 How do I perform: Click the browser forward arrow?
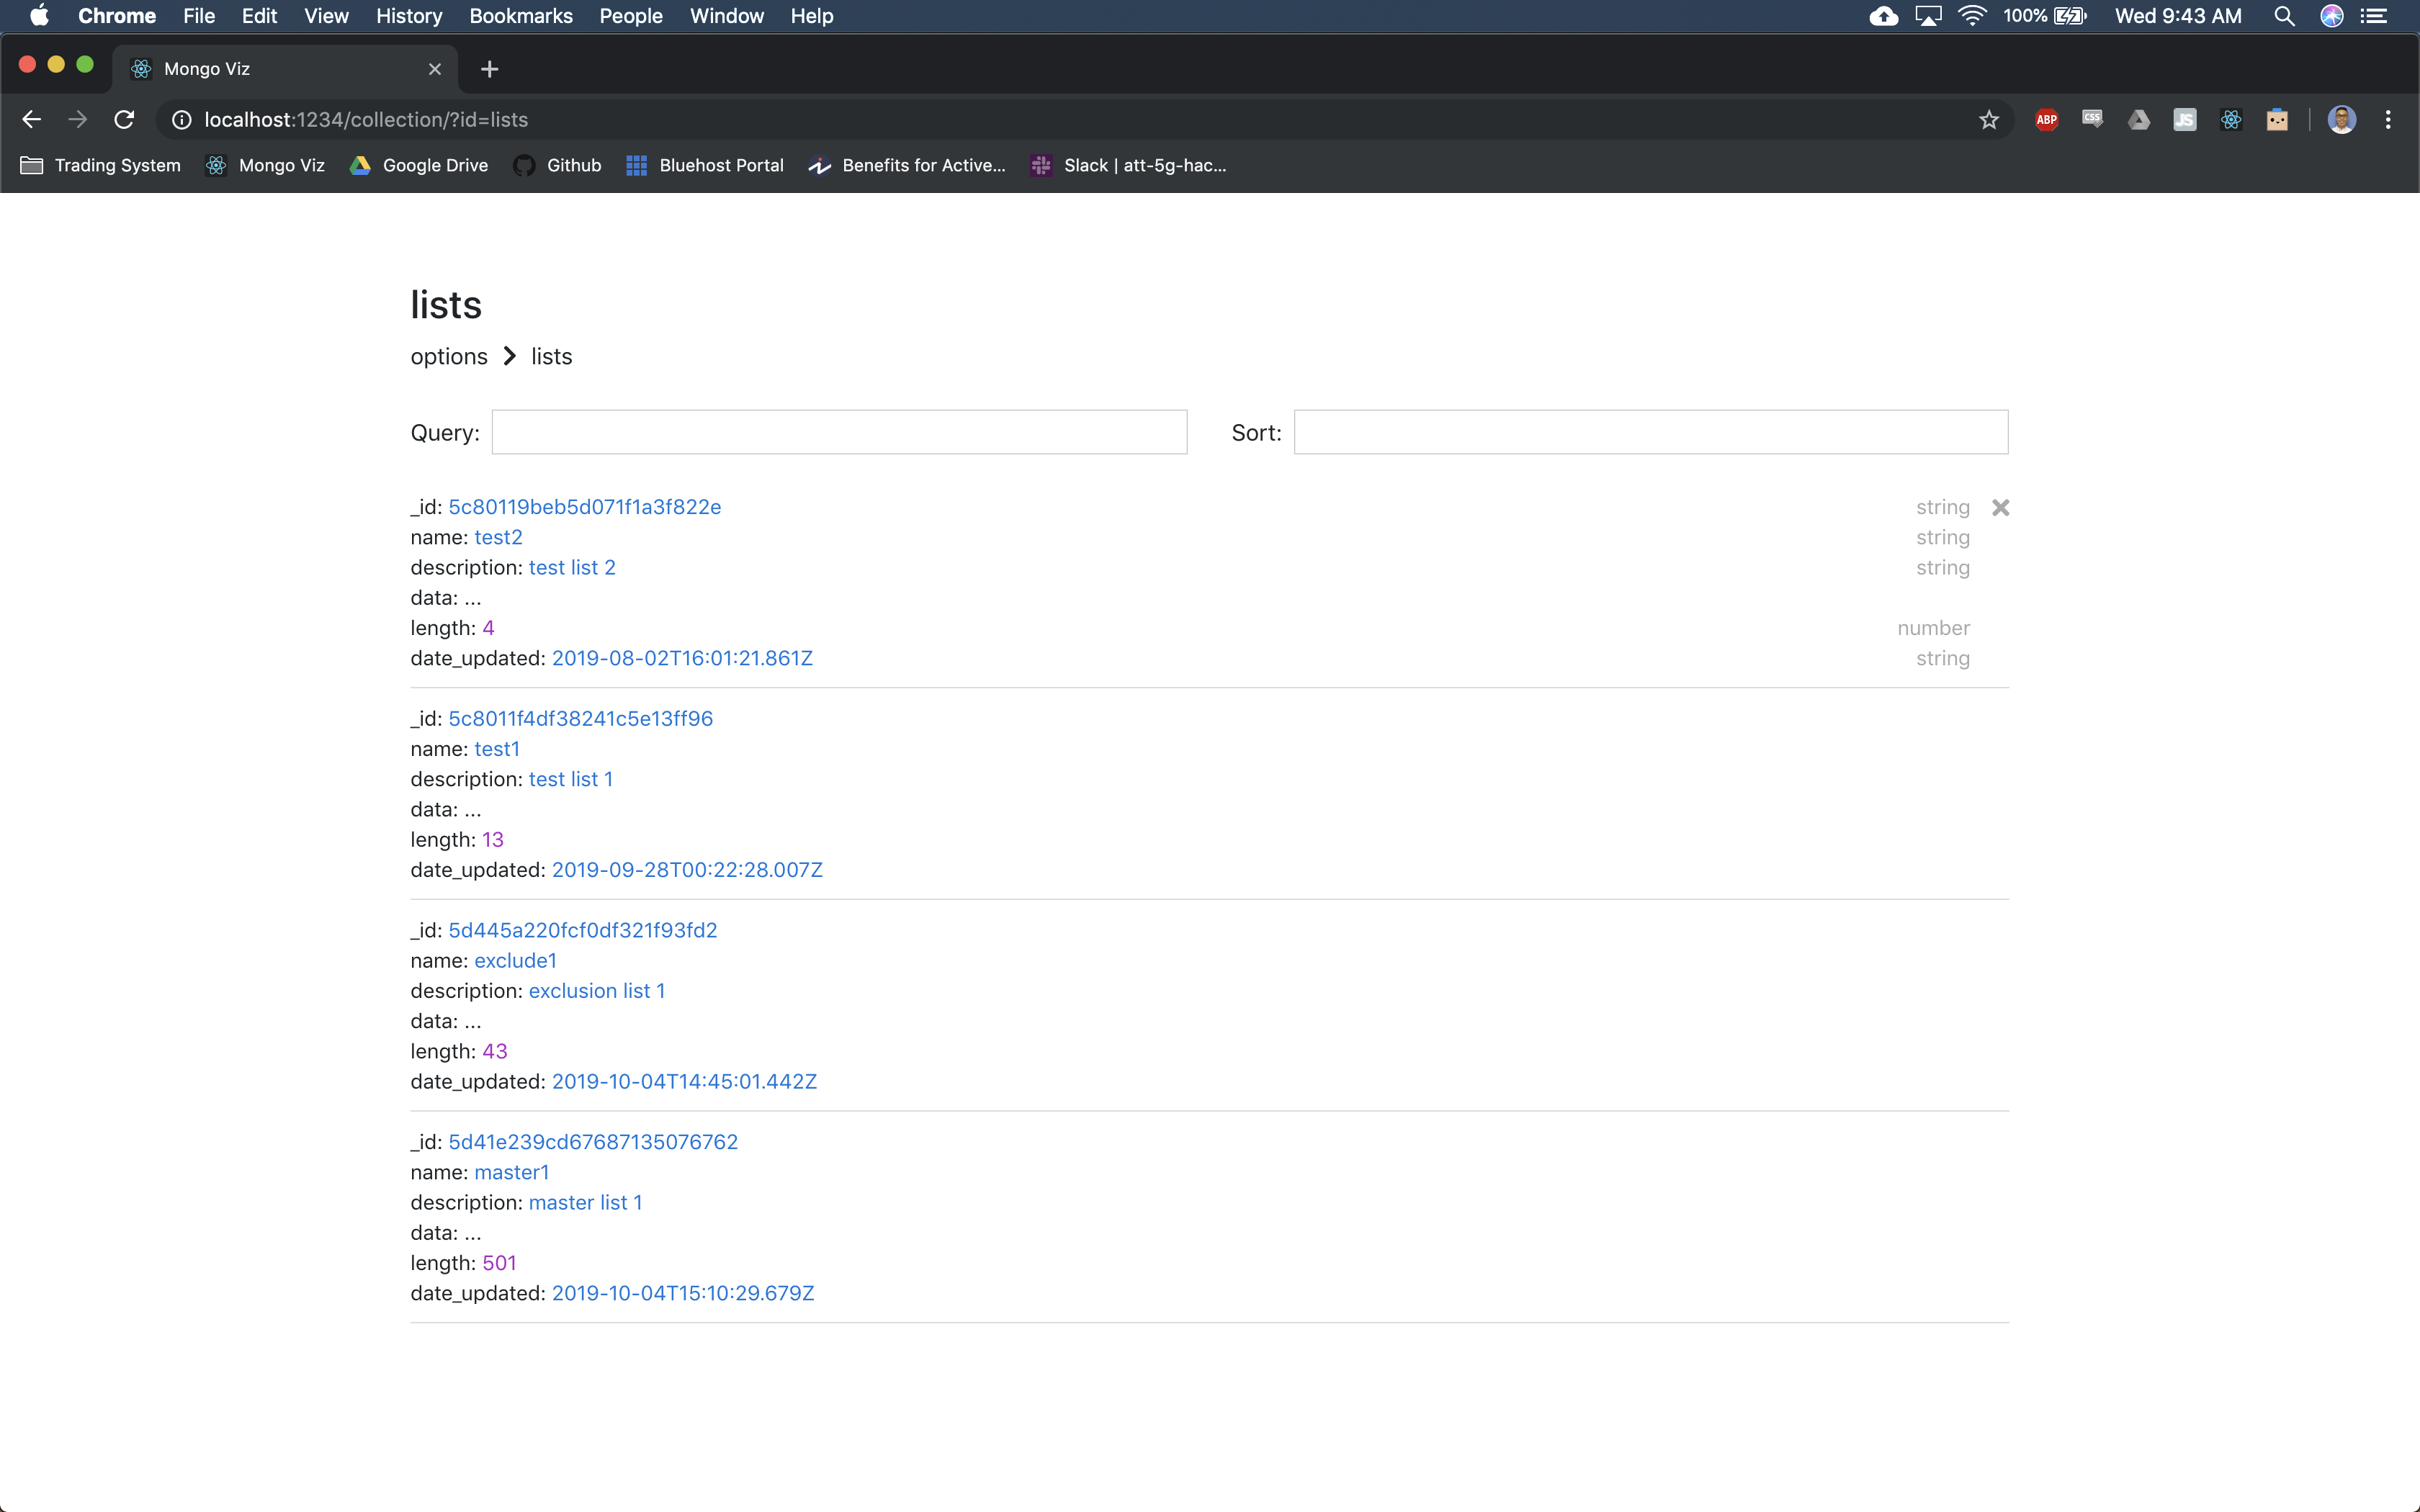(x=77, y=120)
